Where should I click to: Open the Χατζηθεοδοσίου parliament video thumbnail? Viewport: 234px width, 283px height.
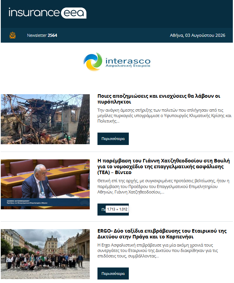(45, 184)
